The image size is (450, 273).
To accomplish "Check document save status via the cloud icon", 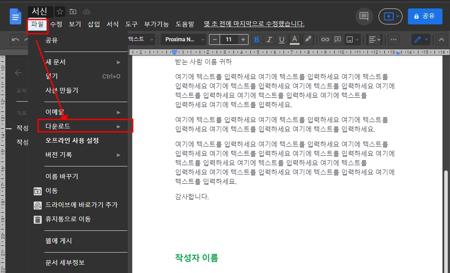I will point(87,12).
